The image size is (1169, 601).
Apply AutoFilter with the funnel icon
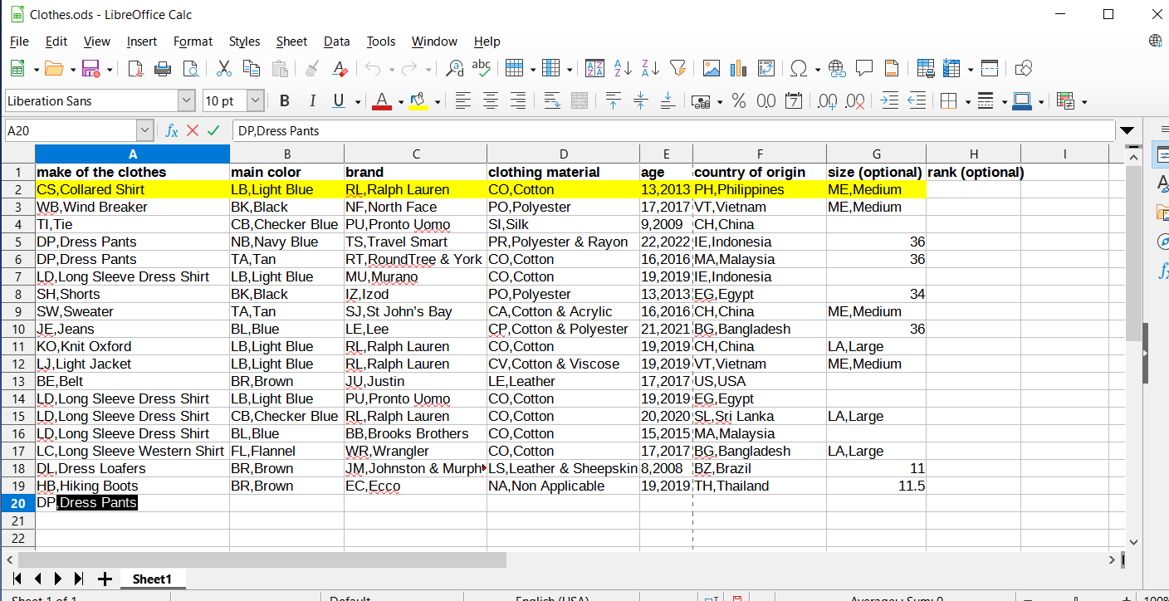(x=677, y=68)
